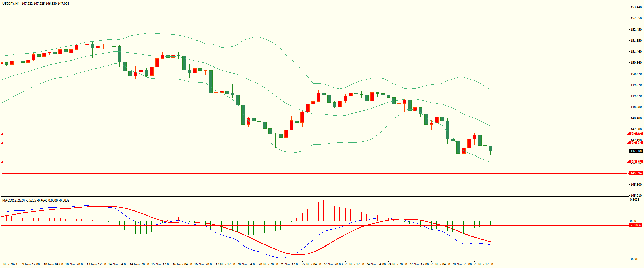Click the latest green candle on chart
The image size is (644, 268).
coord(490,148)
